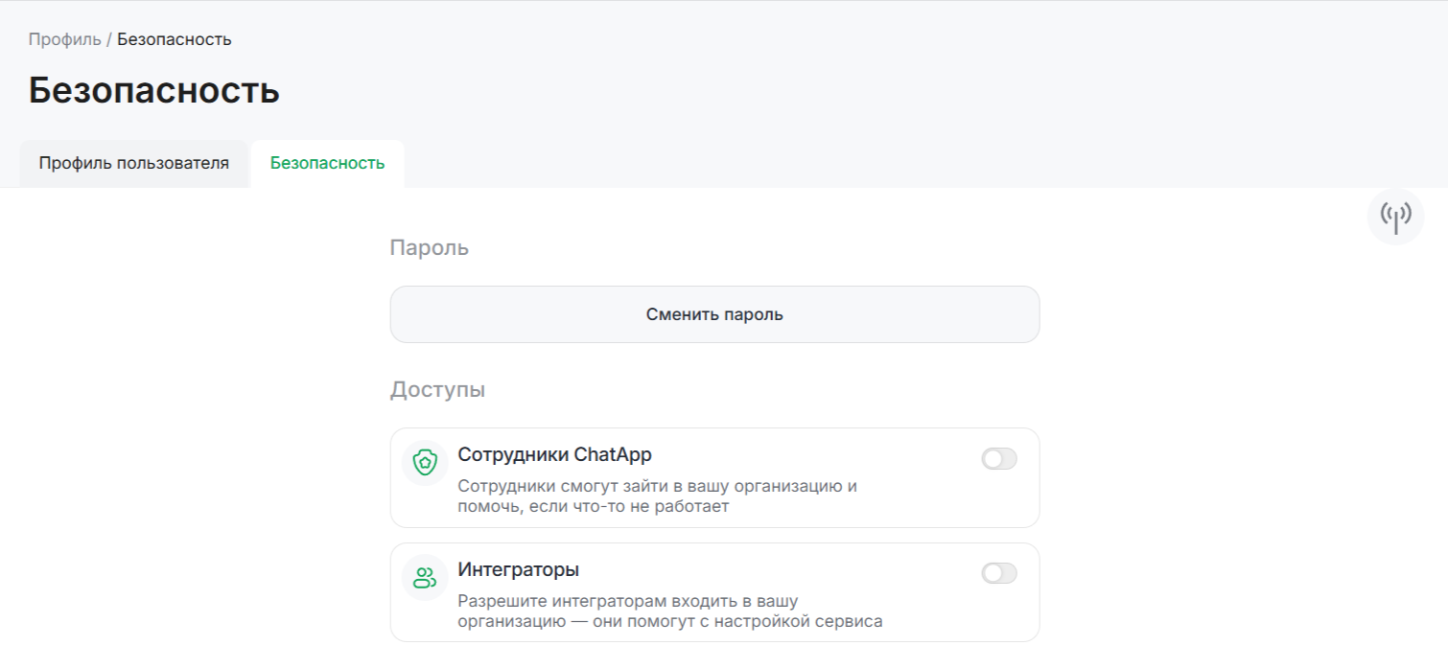Click the large Безопасность page heading
The image size is (1448, 669).
pyautogui.click(x=153, y=90)
